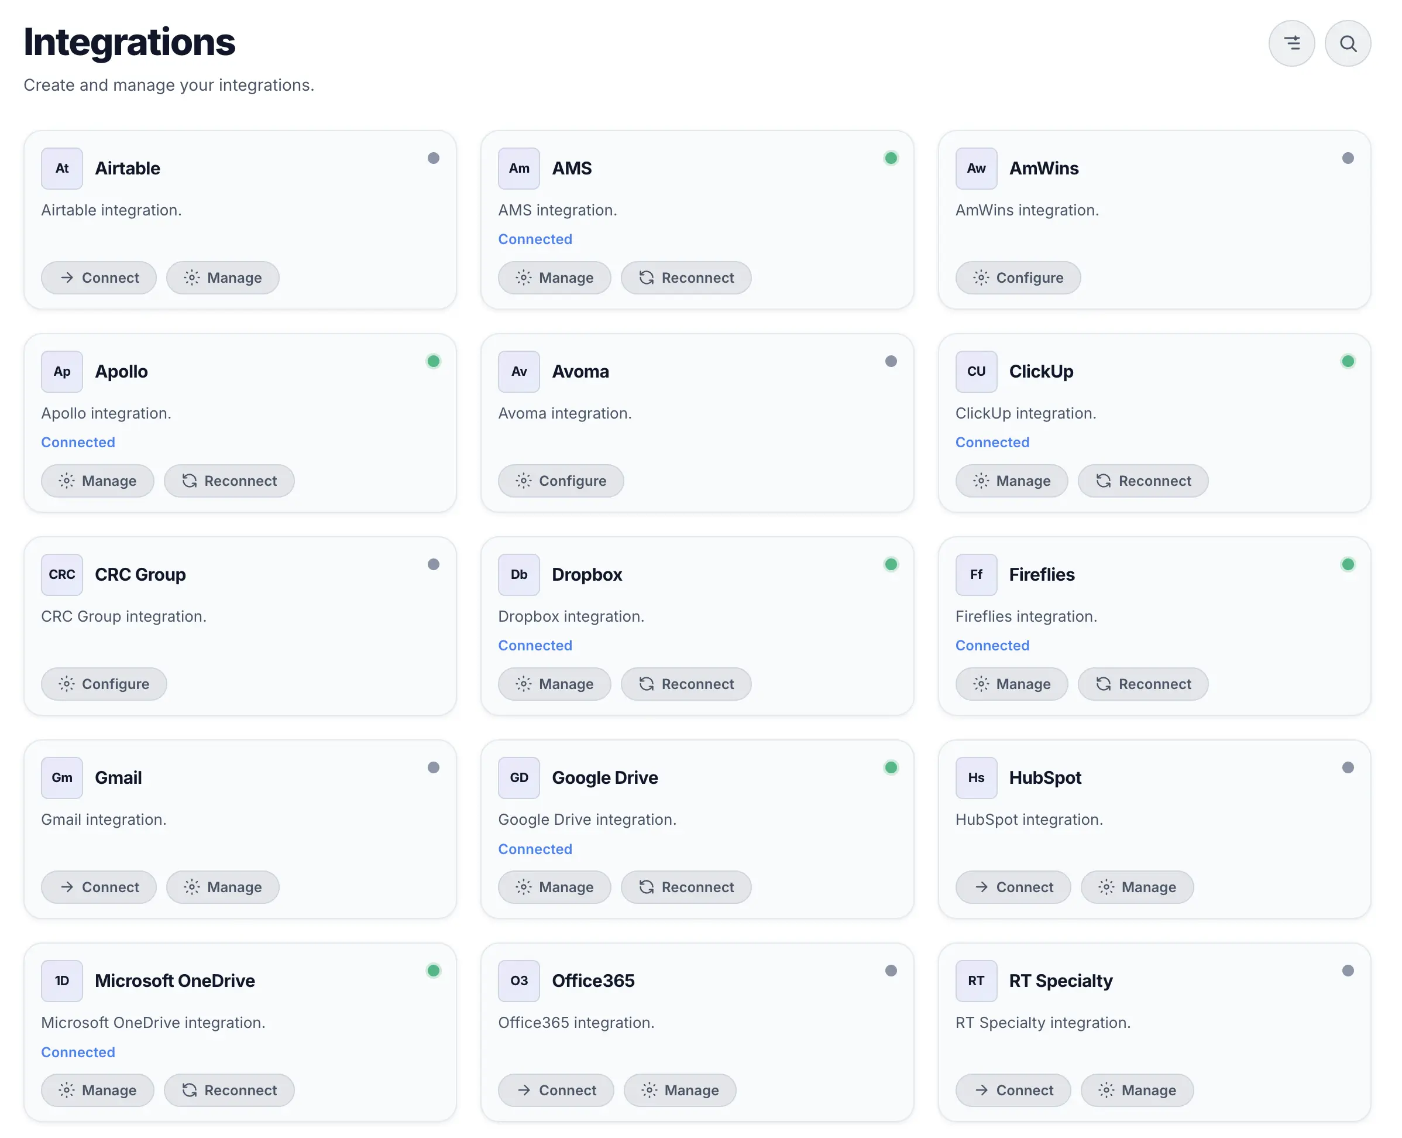The height and width of the screenshot is (1138, 1402).
Task: Configure the CRC Group integration
Action: coord(104,684)
